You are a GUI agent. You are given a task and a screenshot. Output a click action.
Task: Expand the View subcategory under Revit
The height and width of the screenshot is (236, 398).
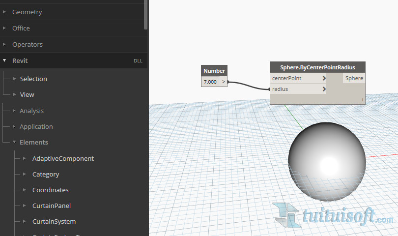tap(27, 94)
